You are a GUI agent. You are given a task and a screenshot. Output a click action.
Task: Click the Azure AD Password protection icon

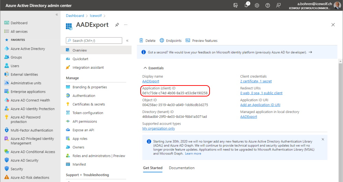pyautogui.click(x=7, y=117)
